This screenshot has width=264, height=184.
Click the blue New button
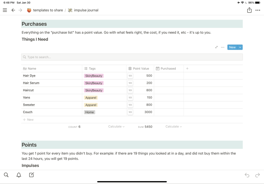coord(232,47)
